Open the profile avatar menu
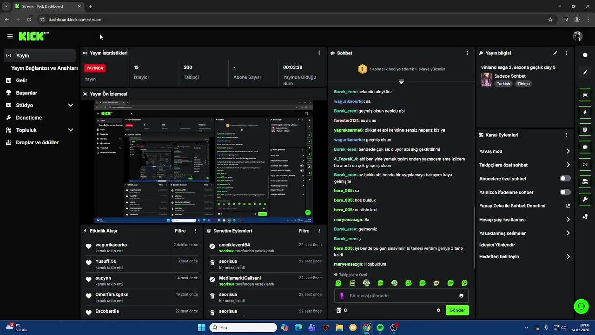Image resolution: width=595 pixels, height=335 pixels. click(x=577, y=36)
